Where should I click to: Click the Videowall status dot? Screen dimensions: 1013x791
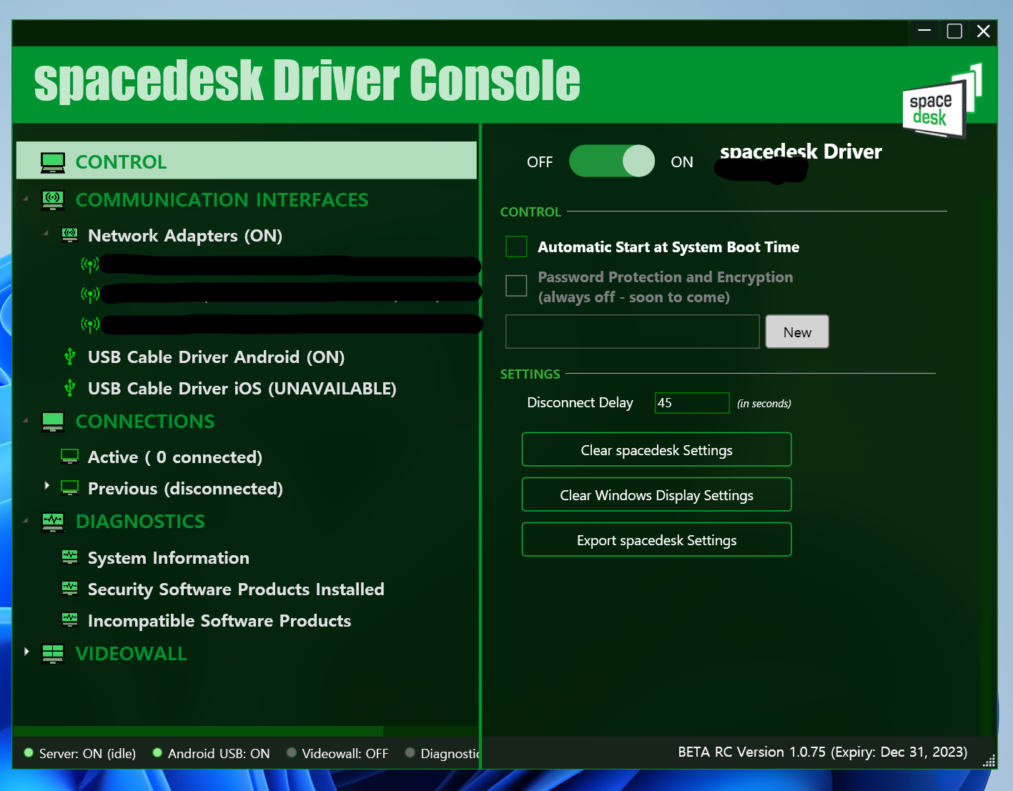tap(292, 752)
